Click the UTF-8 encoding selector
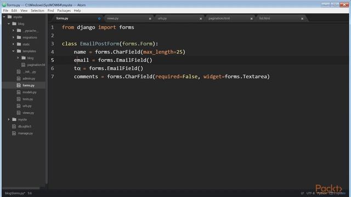The width and height of the screenshot is (351, 197). 310,193
